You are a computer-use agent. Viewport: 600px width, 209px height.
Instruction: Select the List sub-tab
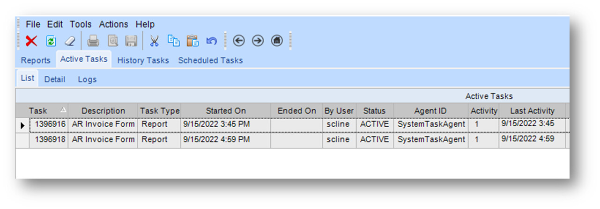[x=27, y=78]
